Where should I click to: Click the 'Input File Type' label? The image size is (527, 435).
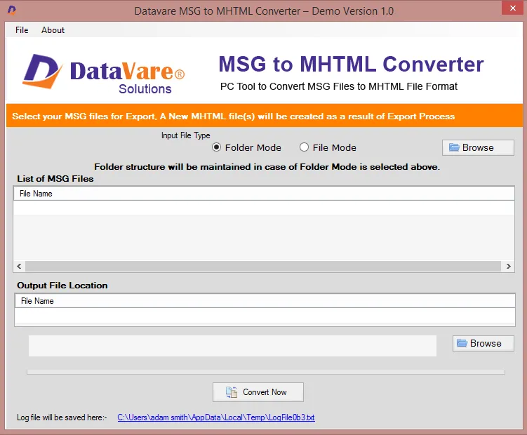click(185, 135)
